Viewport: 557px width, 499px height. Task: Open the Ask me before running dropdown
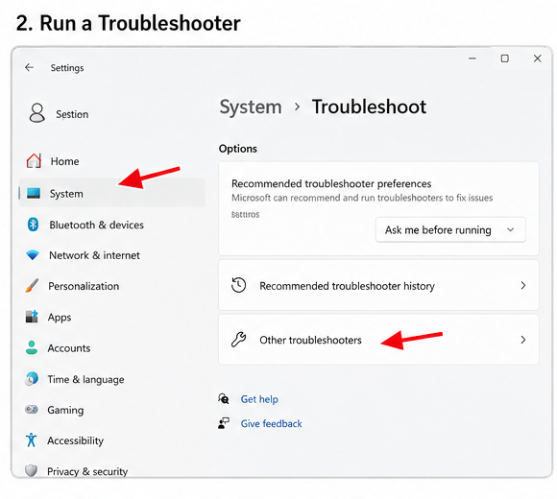(450, 230)
